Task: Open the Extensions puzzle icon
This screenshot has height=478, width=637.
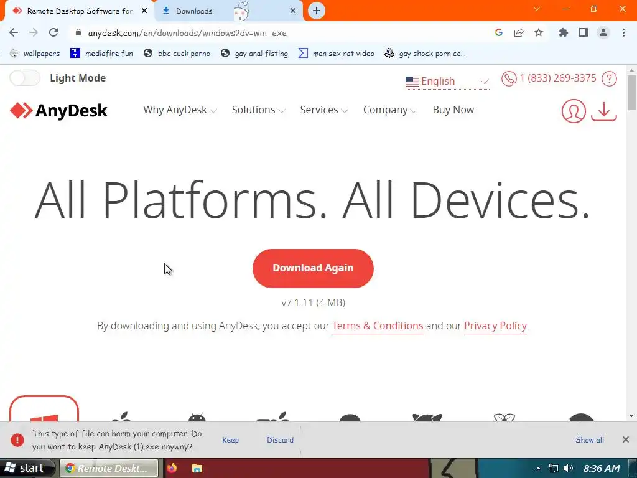Action: tap(564, 32)
